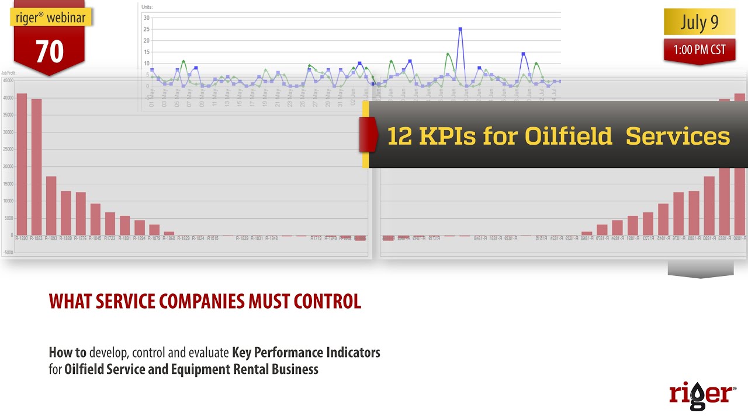Screen dimensions: 748x420
Task: Click the R-1876 bar in left chart
Action: coord(81,213)
